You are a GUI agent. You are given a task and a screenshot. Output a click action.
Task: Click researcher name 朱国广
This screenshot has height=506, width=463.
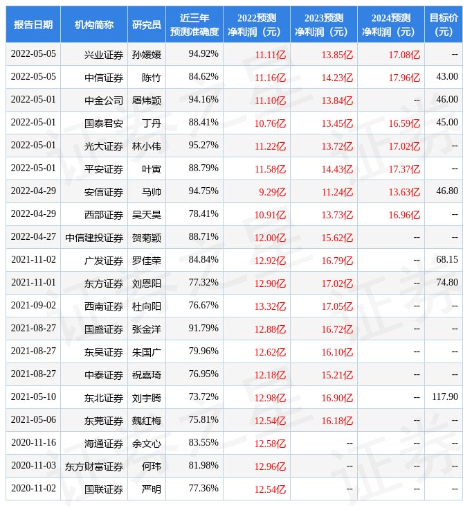(147, 352)
